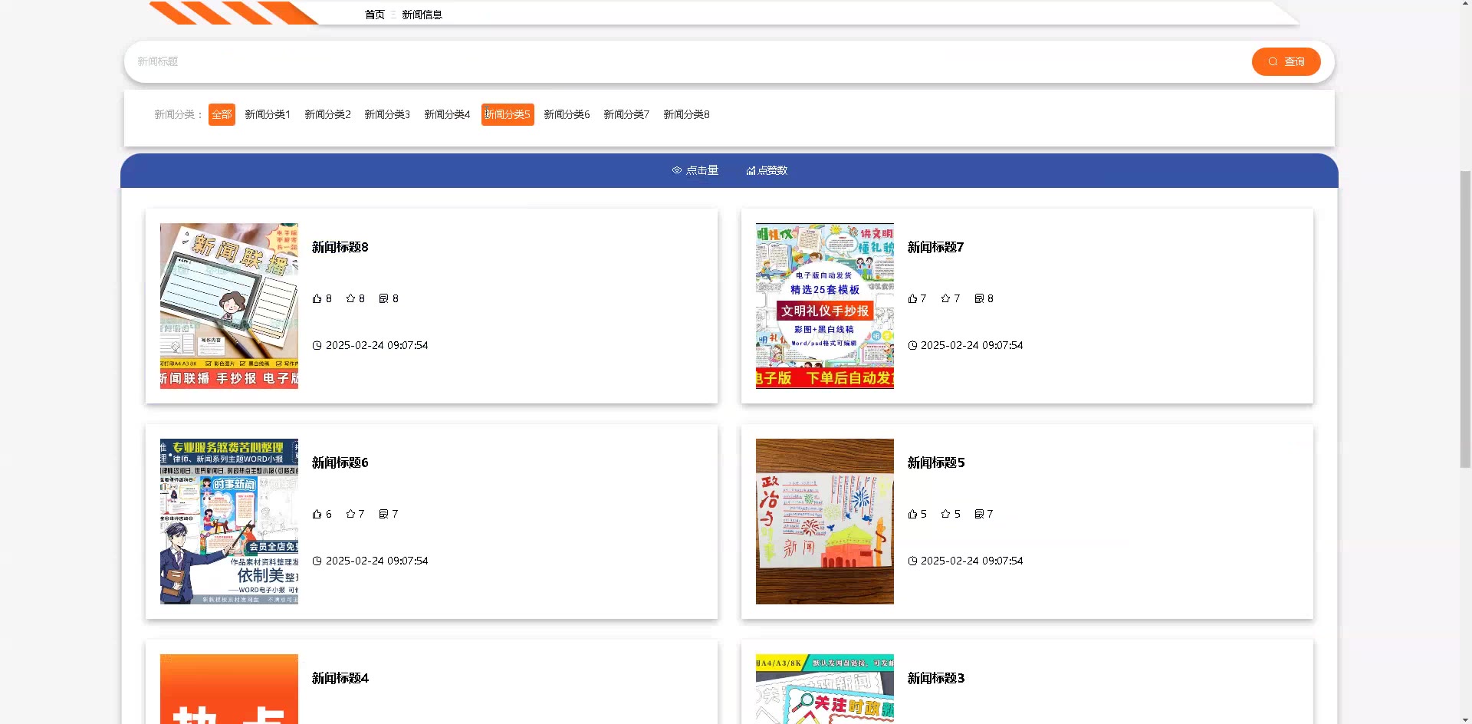Viewport: 1472px width, 724px height.
Task: Open the 新闻标题4 orange thumbnail image
Action: (229, 689)
